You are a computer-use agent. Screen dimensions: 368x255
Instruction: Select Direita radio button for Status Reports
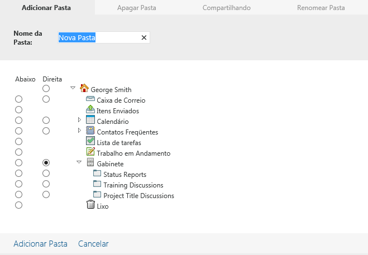(x=46, y=174)
